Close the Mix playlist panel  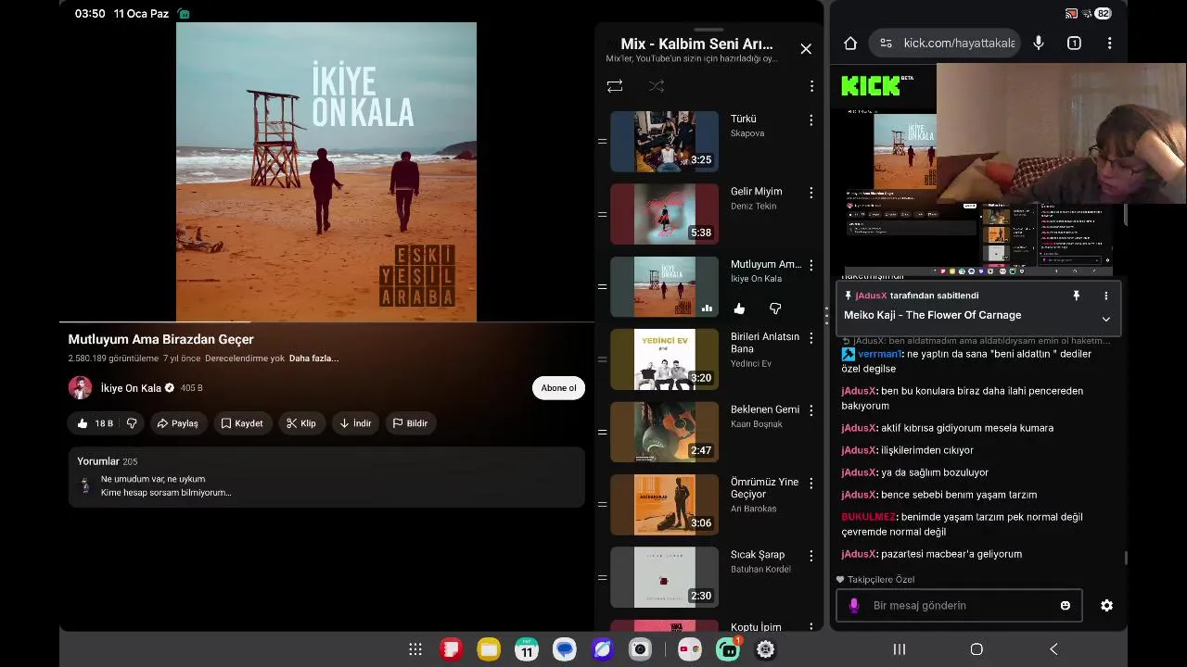806,49
